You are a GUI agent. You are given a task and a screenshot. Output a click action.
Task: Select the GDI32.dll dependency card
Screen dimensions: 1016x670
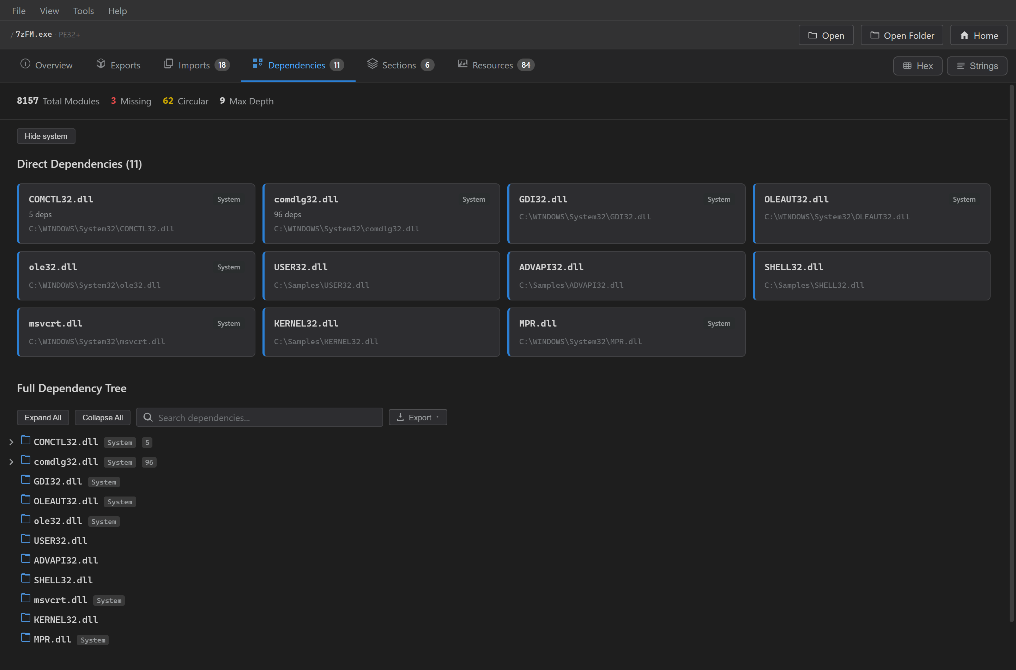[x=626, y=214]
